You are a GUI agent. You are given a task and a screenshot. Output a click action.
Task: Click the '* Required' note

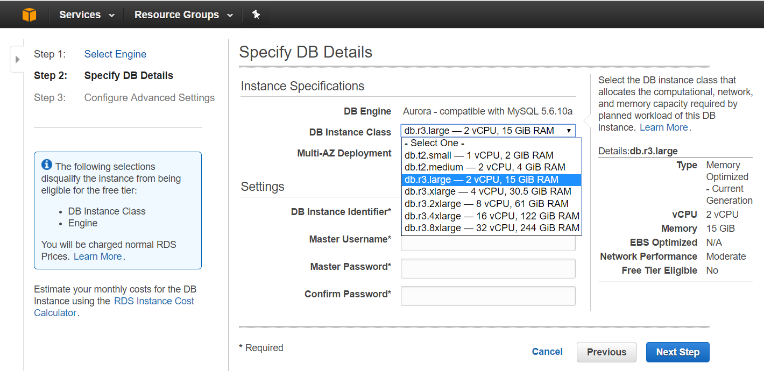tap(261, 348)
